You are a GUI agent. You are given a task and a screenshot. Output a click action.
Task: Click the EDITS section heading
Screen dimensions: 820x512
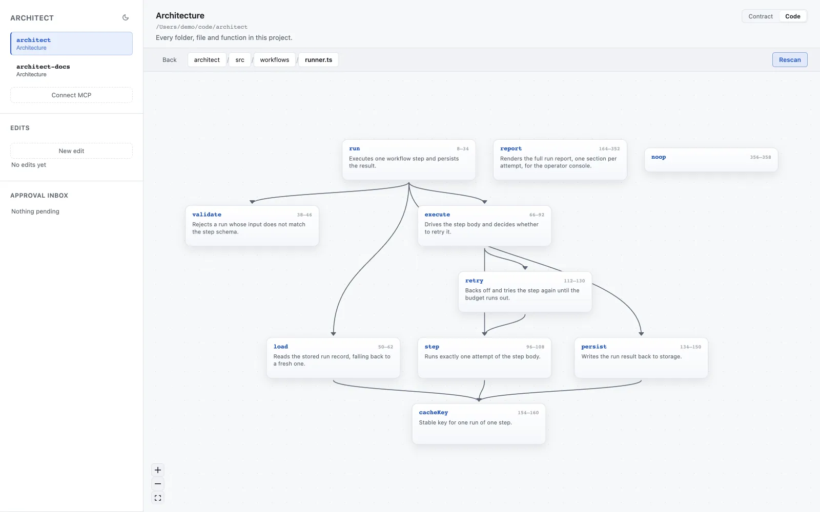click(x=20, y=128)
